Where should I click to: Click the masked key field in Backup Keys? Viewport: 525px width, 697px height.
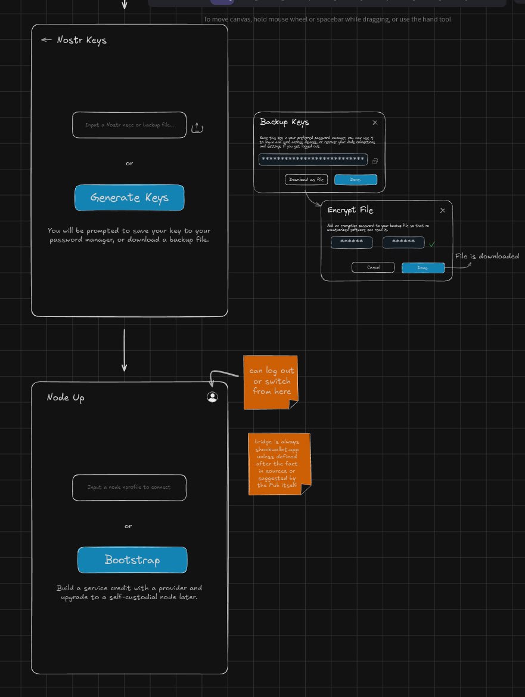313,159
